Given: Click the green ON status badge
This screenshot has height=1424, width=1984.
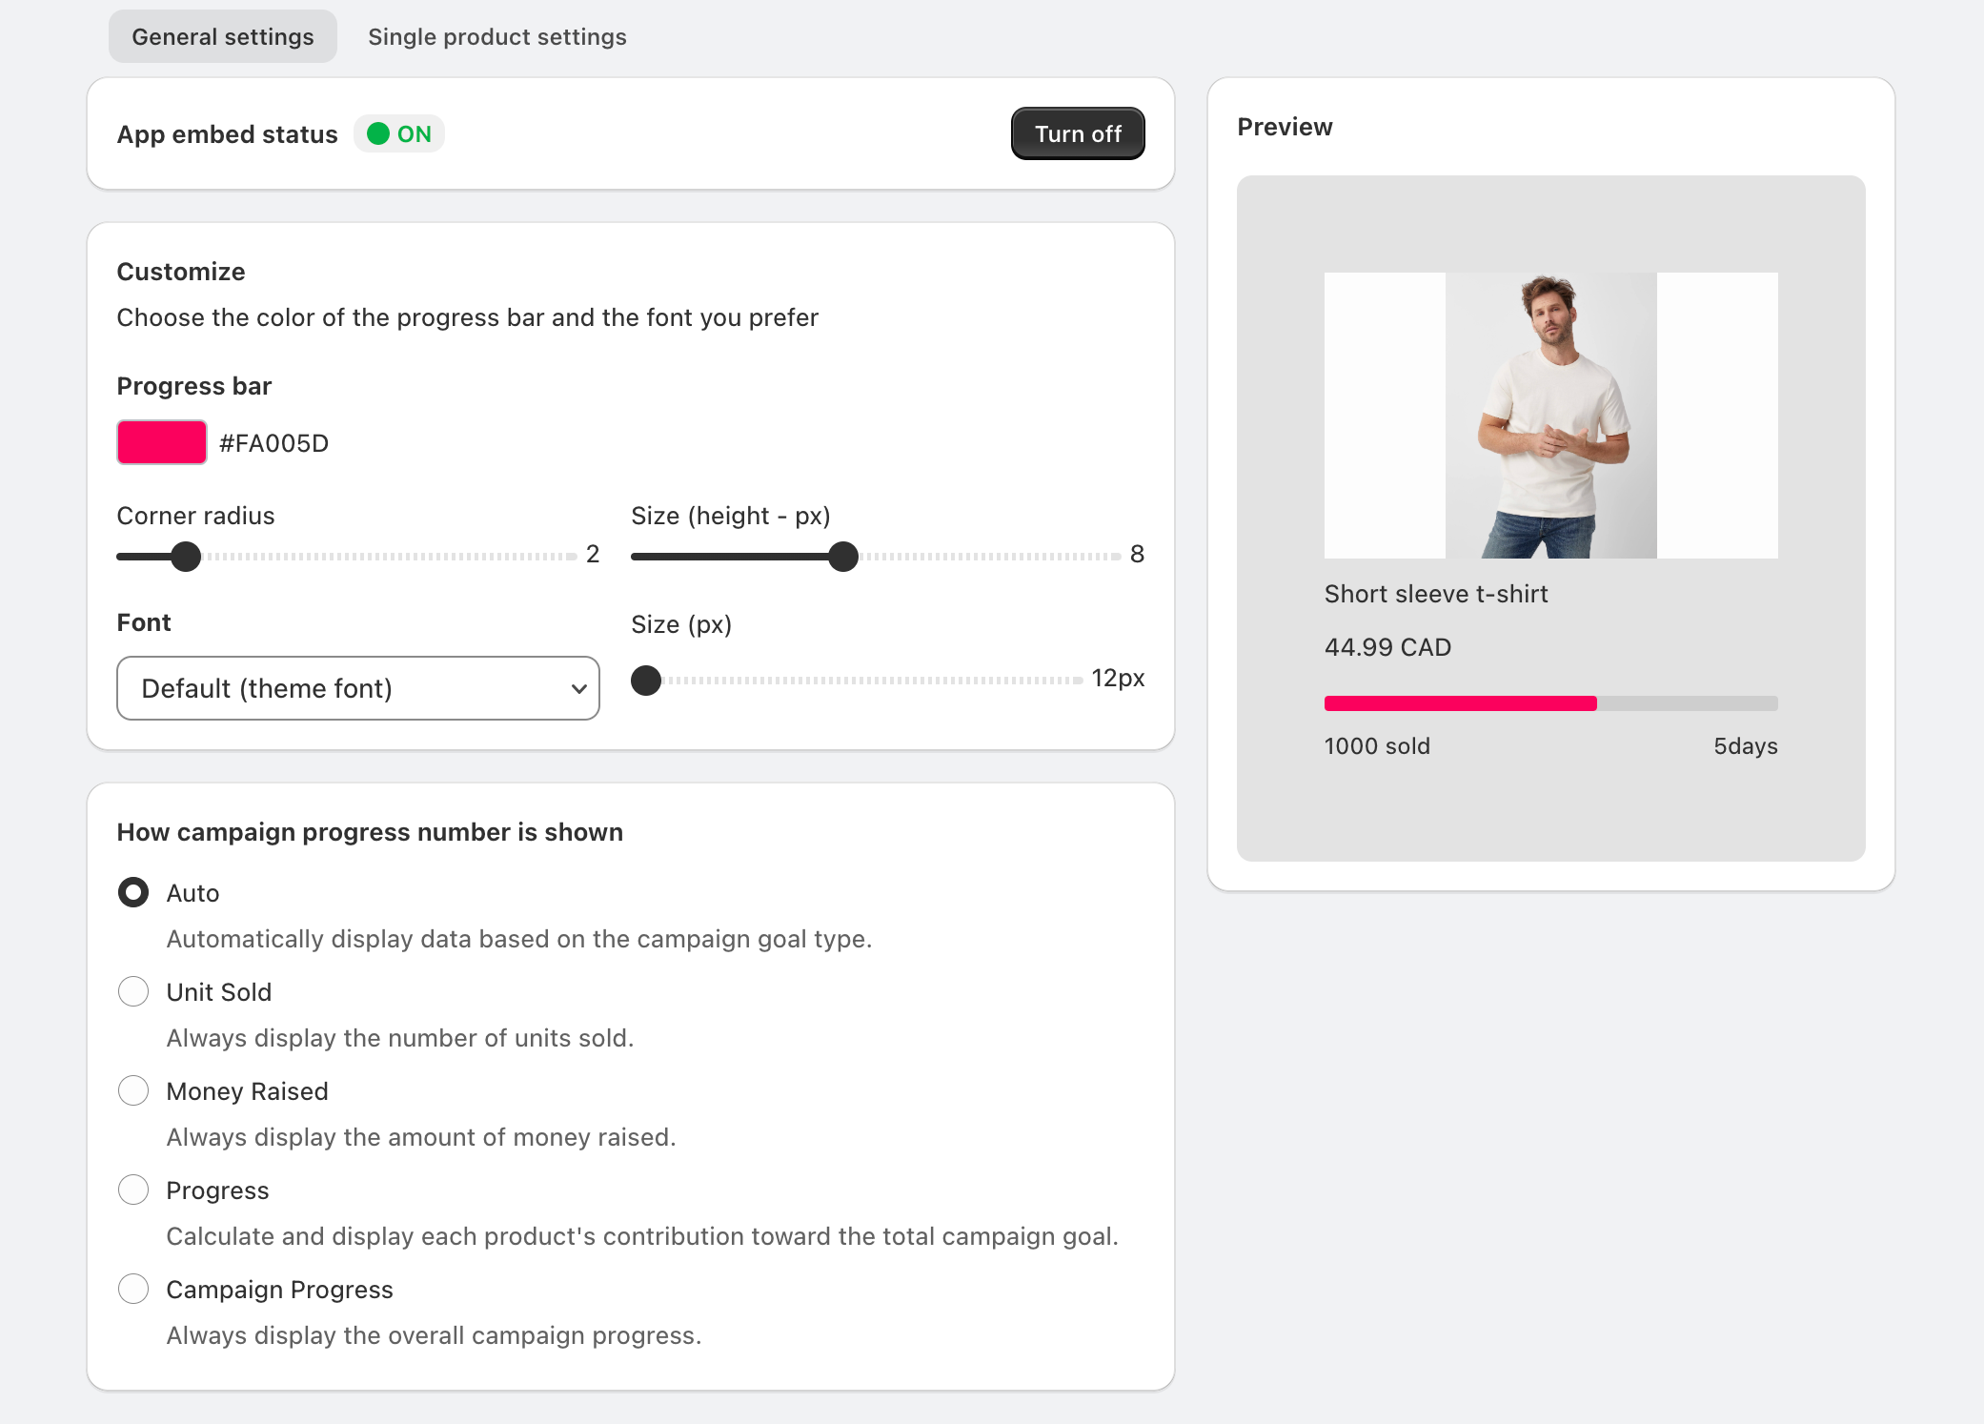Looking at the screenshot, I should pos(399,134).
